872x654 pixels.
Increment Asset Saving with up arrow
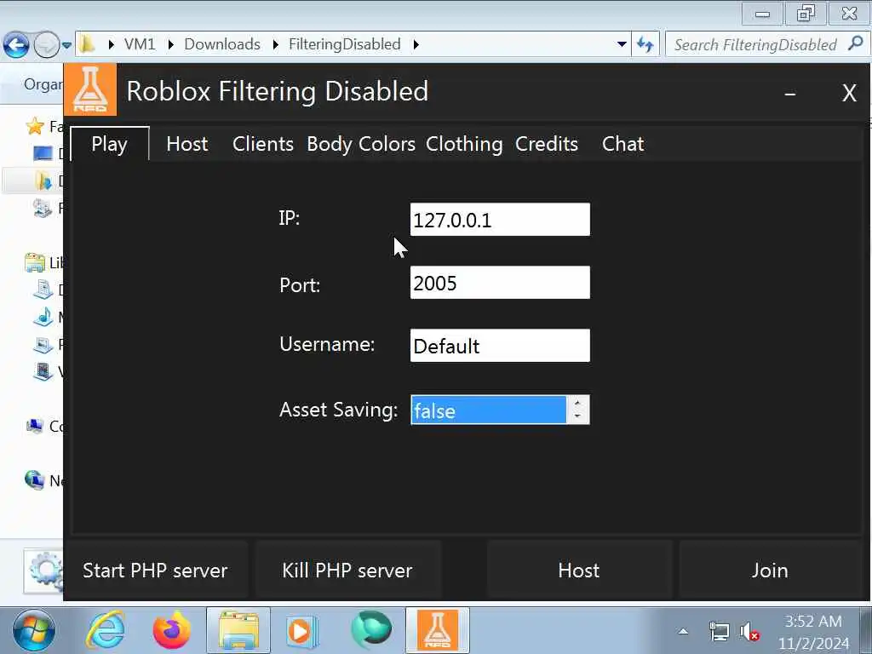[578, 403]
